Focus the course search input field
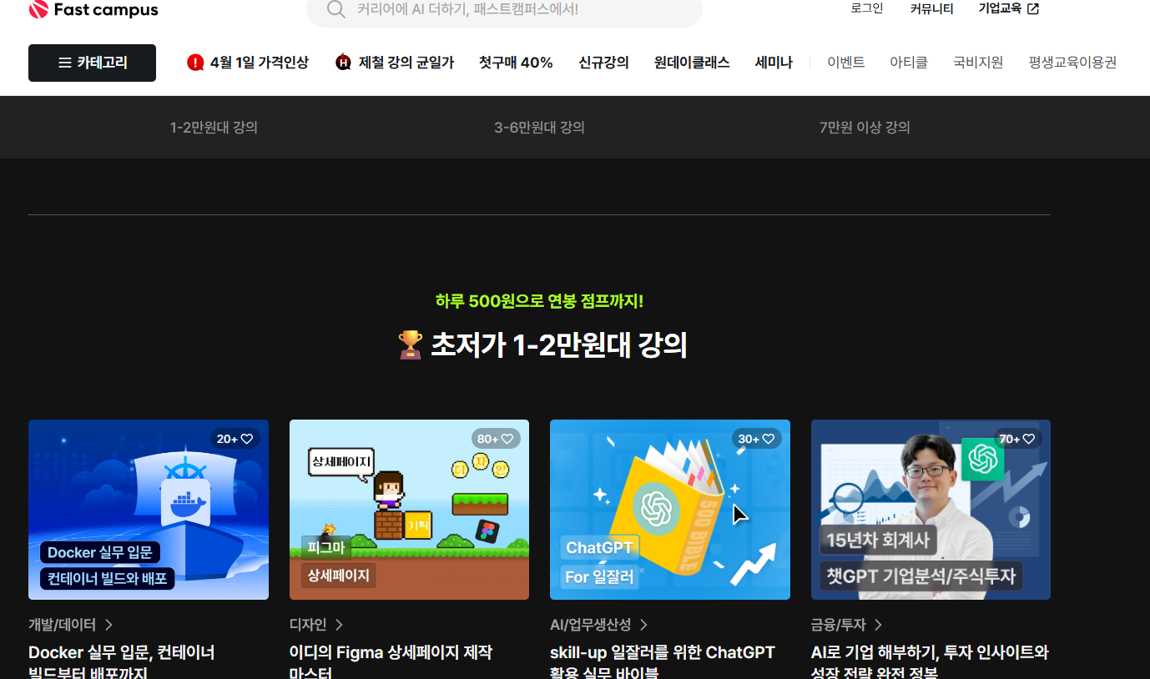Screen dimensions: 1150x679 point(504,9)
